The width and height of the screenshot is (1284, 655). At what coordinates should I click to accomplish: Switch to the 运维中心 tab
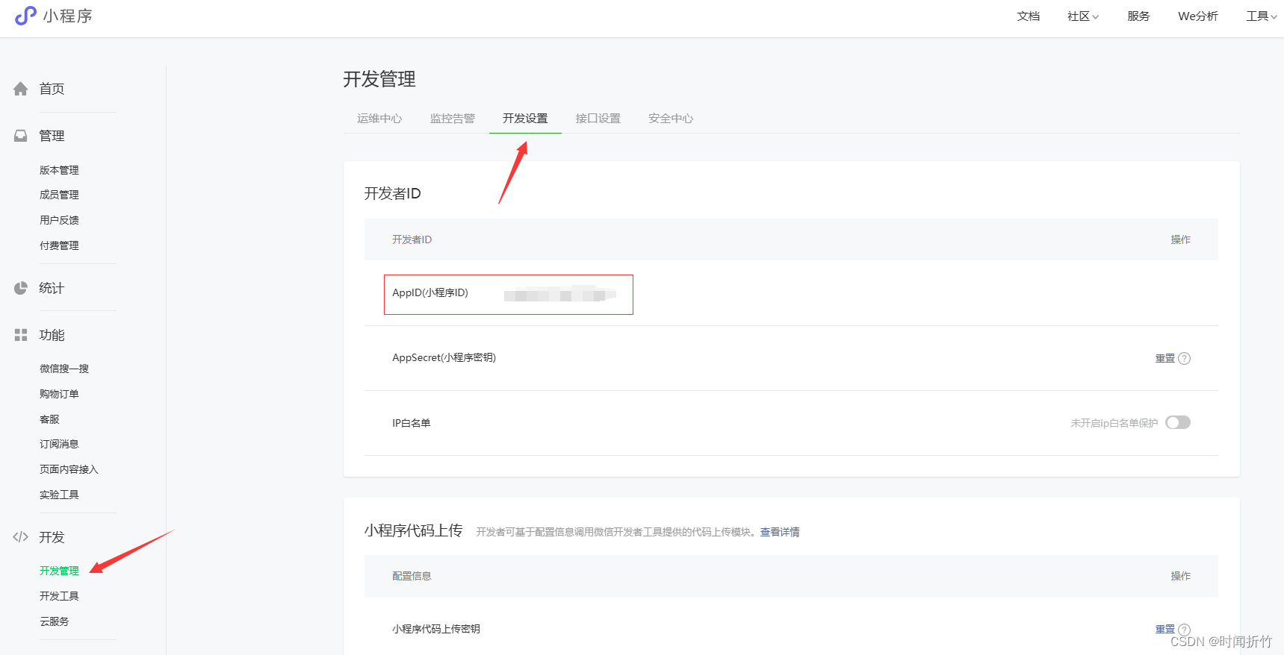click(379, 119)
